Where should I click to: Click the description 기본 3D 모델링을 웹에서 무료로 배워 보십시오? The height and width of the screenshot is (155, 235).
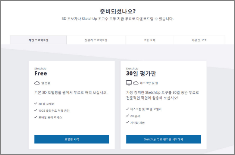[x=71, y=93]
